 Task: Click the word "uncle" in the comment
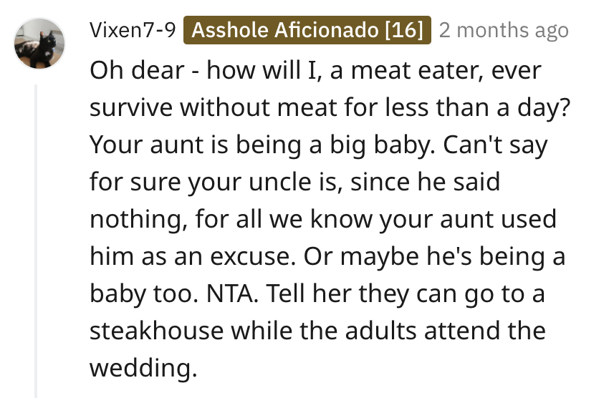click(282, 183)
